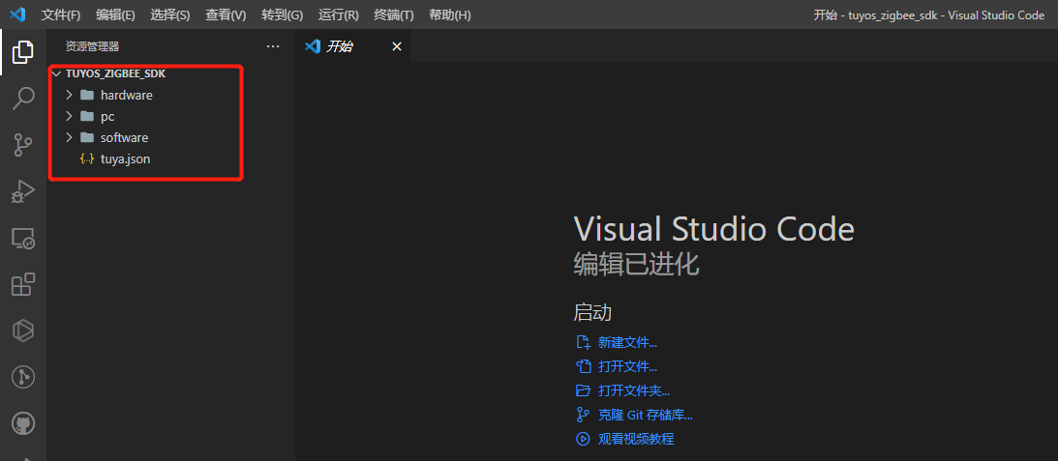Viewport: 1058px width, 461px height.
Task: Click the VS Code logo in title bar
Action: coord(17,14)
